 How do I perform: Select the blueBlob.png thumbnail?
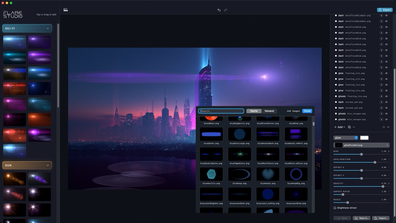(x=296, y=119)
